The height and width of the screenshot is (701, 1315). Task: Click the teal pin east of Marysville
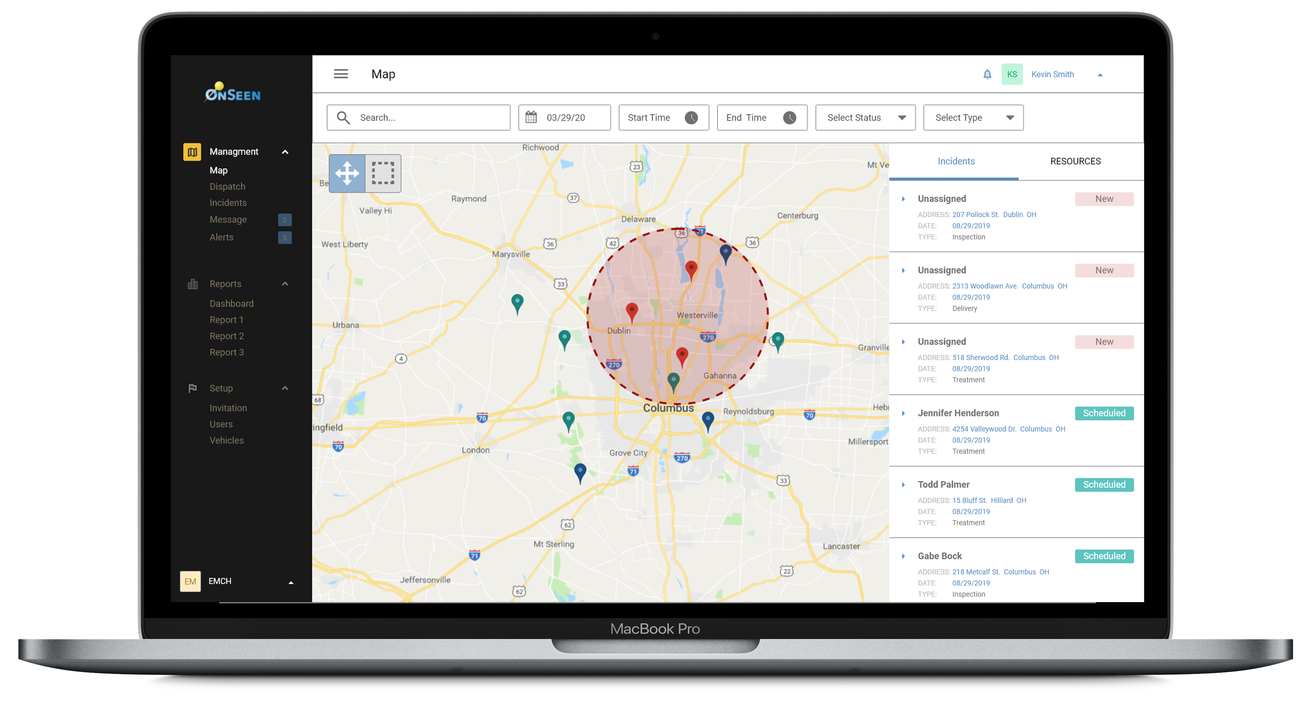point(517,304)
